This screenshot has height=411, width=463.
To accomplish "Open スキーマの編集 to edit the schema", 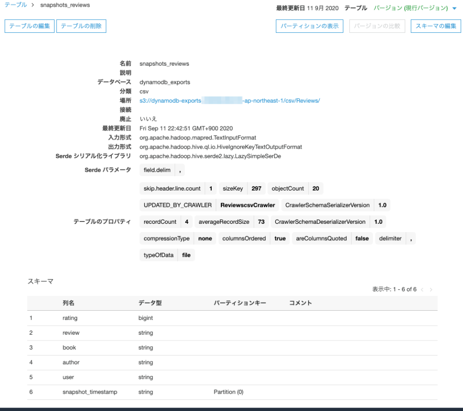I will pos(435,26).
